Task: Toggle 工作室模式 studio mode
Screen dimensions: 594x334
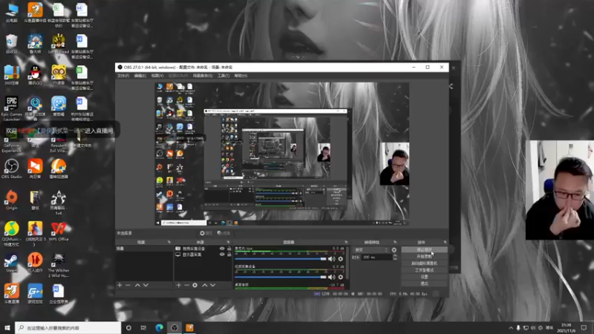Action: 424,270
